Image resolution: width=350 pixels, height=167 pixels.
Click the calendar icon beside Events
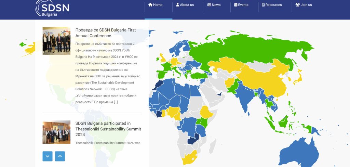pyautogui.click(x=236, y=5)
